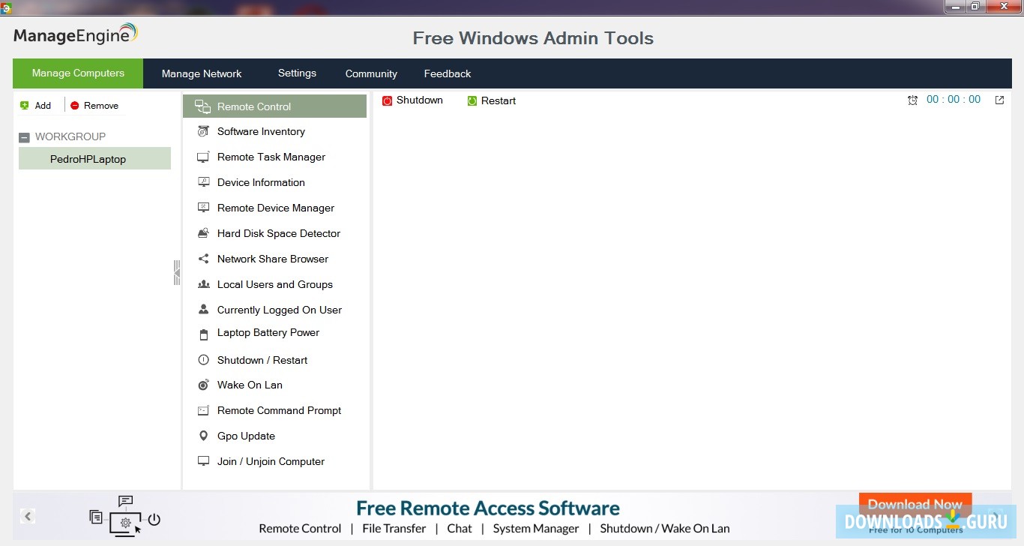The image size is (1024, 546).
Task: Select the Wake On Lan tool
Action: (248, 385)
